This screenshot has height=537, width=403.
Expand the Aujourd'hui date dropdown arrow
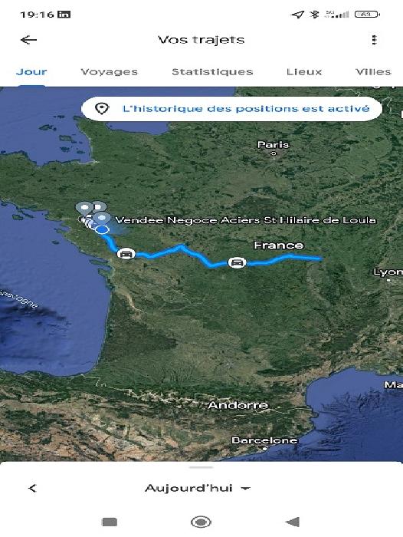click(246, 489)
